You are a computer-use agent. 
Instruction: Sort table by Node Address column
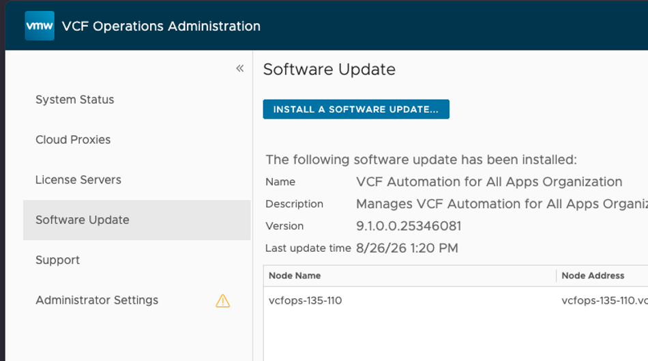click(593, 276)
